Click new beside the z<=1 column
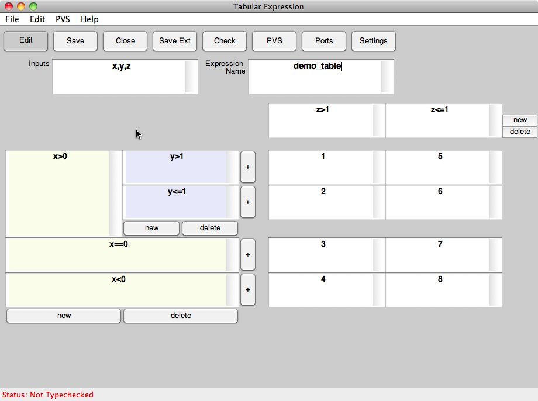Viewport: 538px width, 401px height. [520, 120]
